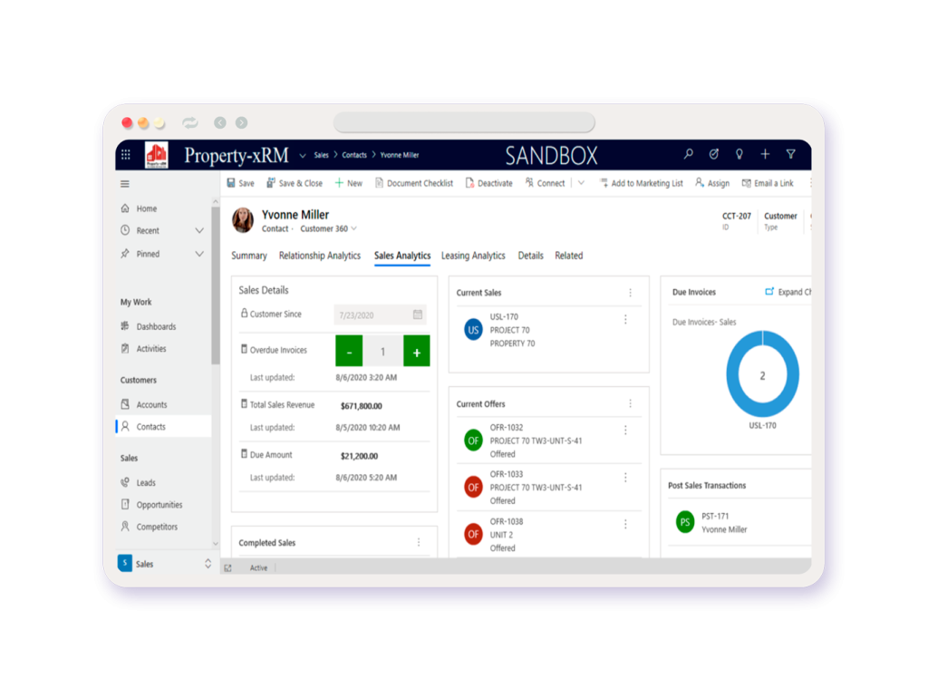The image size is (928, 679).
Task: Click Deactivate in command bar
Action: (x=488, y=183)
